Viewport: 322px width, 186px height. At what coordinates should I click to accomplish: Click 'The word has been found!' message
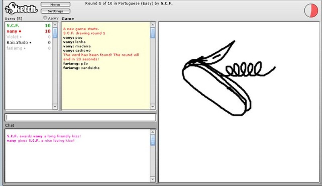[101, 57]
